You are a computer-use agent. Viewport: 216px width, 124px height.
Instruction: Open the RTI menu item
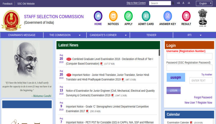click(189, 35)
